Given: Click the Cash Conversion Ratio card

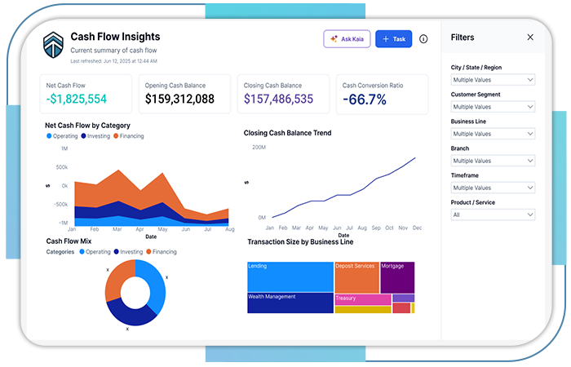Looking at the screenshot, I should point(382,95).
